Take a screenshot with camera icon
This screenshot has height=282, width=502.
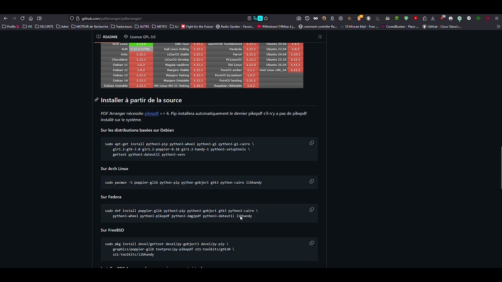coord(299,18)
